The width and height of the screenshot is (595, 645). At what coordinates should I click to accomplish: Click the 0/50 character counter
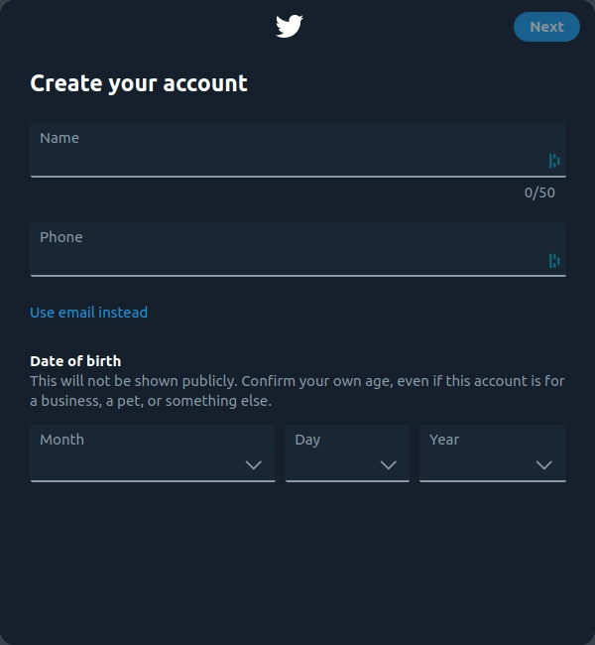point(539,193)
